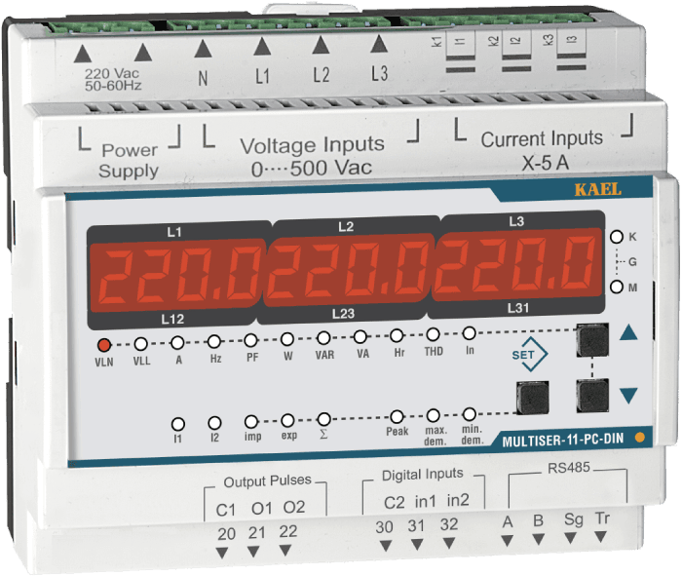Click the VAR indicator LED
682x576 pixels.
click(x=323, y=337)
